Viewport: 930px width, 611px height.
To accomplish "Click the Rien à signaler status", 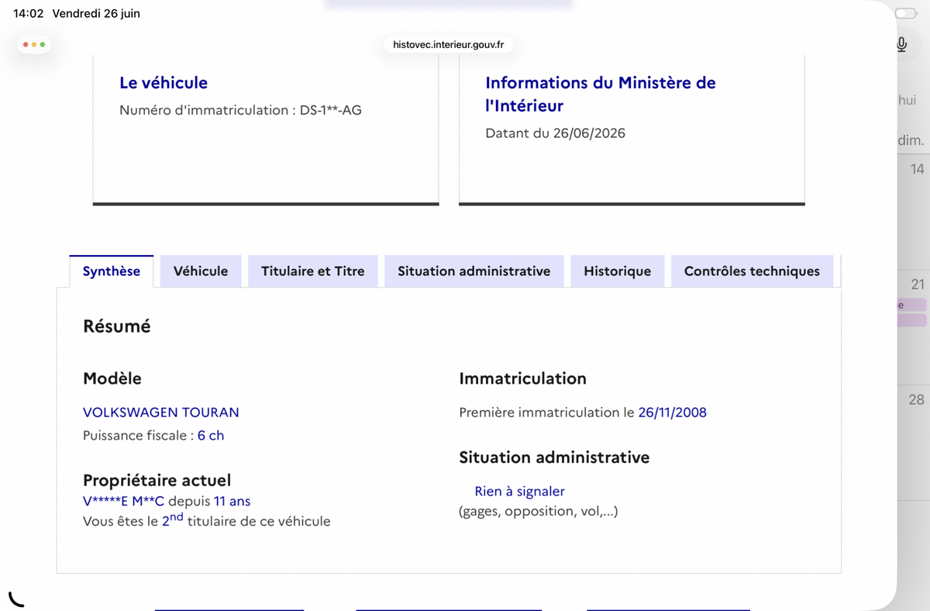I will 519,492.
